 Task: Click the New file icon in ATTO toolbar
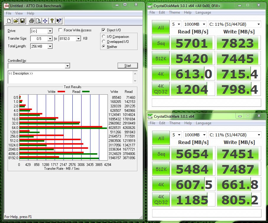[x=9, y=21]
